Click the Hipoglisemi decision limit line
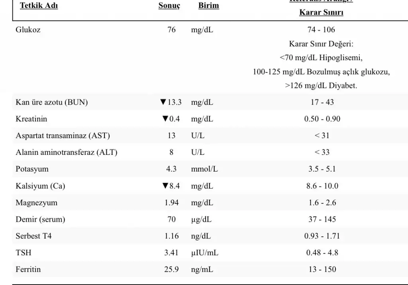Image resolution: width=408 pixels, height=285 pixels. [321, 58]
